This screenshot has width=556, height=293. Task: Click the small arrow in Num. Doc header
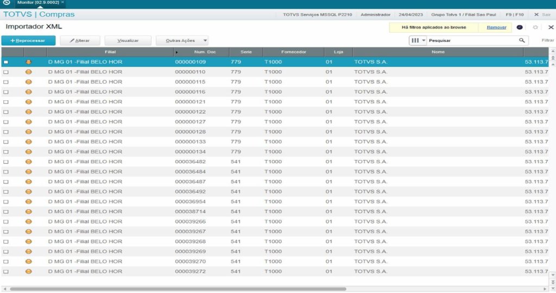click(176, 52)
